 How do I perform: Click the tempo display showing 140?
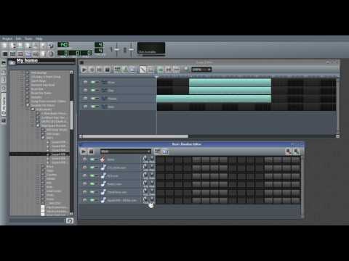(x=63, y=45)
